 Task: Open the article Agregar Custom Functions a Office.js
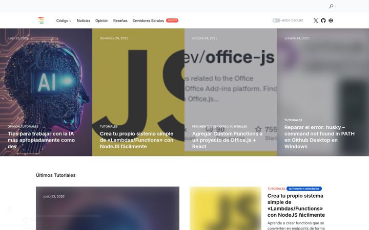[x=227, y=140]
